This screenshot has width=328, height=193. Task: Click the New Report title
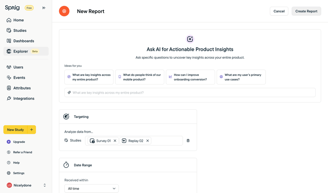91,11
